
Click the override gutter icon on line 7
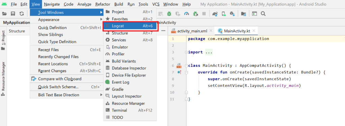coord(179,72)
